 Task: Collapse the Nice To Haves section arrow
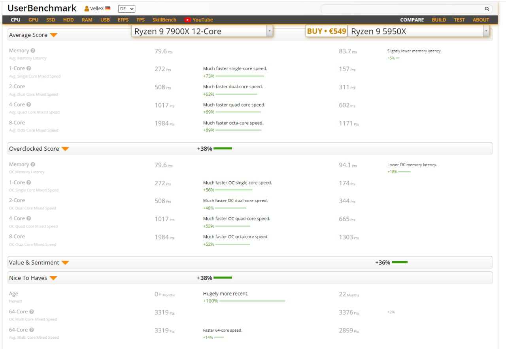[53, 278]
